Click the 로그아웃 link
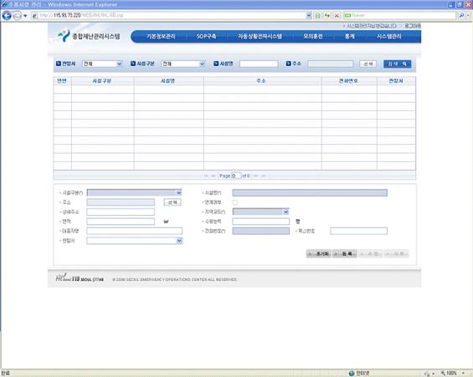Screen dimensions: 473x377 pyautogui.click(x=413, y=26)
